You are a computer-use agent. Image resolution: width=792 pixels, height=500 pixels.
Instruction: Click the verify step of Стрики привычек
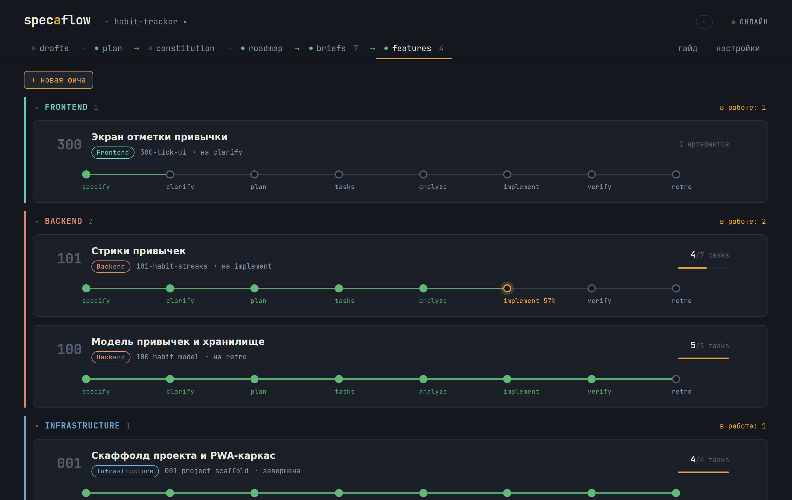pos(591,288)
